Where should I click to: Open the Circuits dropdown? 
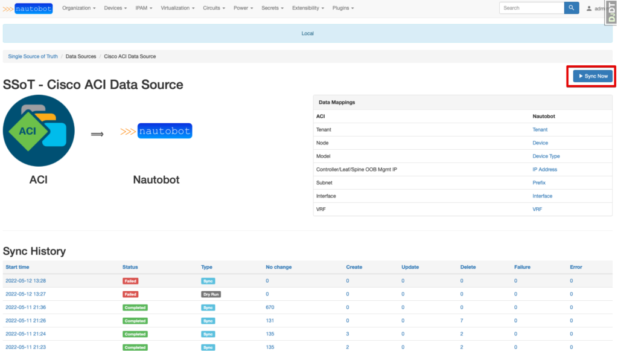pyautogui.click(x=214, y=8)
